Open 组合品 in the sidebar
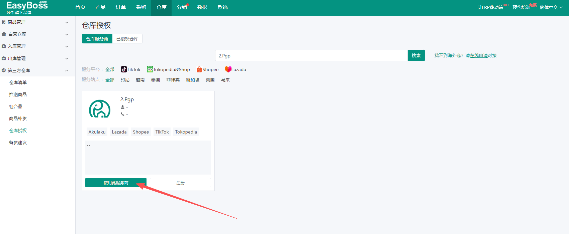 point(16,106)
